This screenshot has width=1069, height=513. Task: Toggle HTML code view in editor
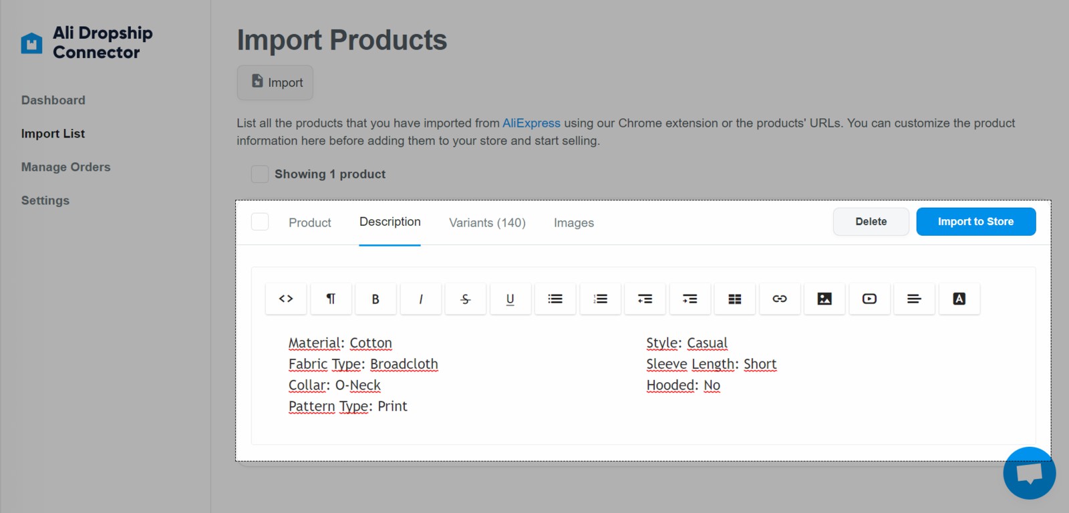286,299
